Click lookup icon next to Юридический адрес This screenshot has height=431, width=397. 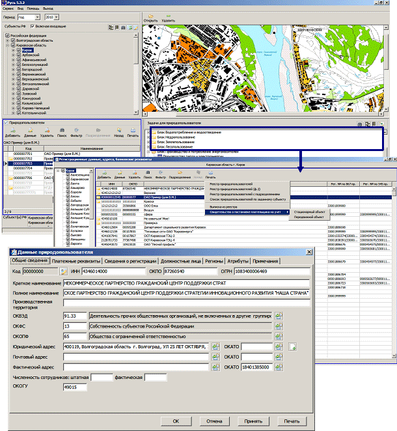[214, 346]
